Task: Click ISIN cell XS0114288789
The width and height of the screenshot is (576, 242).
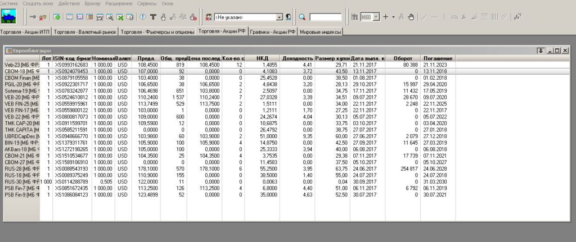Action: click(x=71, y=181)
